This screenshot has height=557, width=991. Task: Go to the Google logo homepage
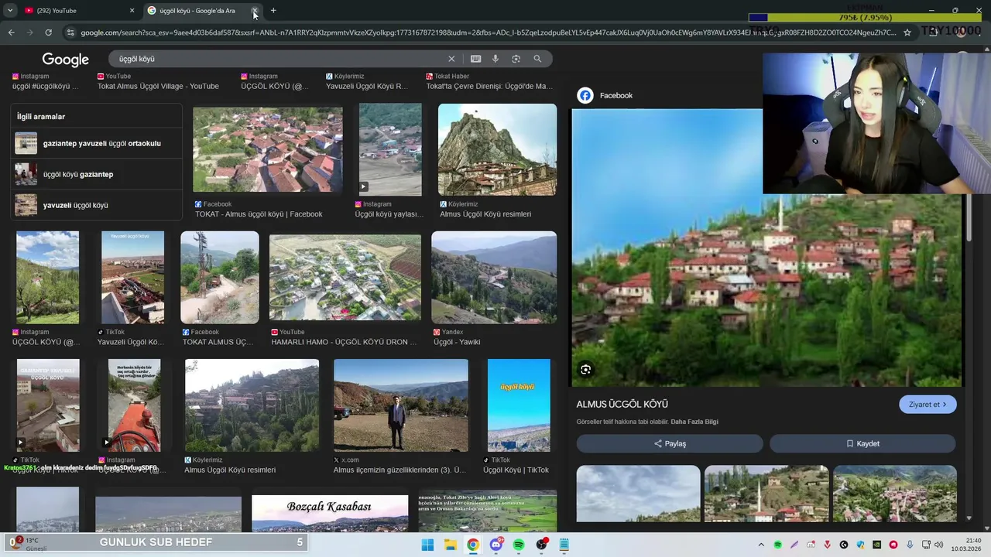[65, 60]
